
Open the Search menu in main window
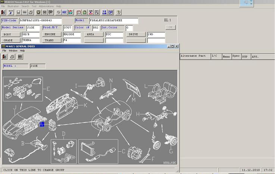coord(25,6)
